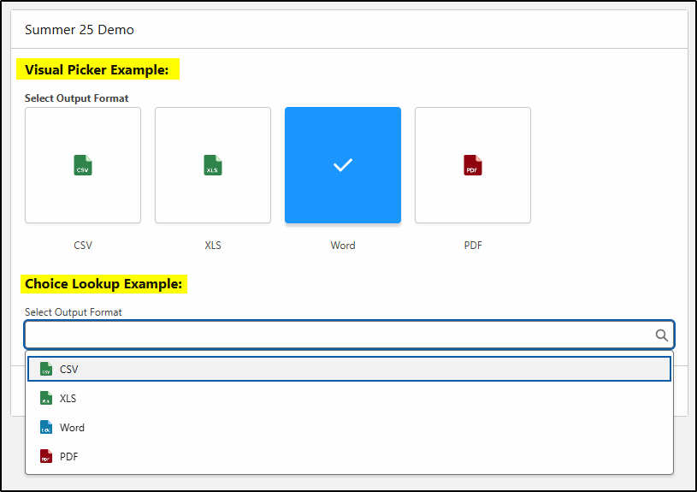Screen dimensions: 697x492
Task: Click the Visual Picker Example heading
Action: click(x=97, y=70)
